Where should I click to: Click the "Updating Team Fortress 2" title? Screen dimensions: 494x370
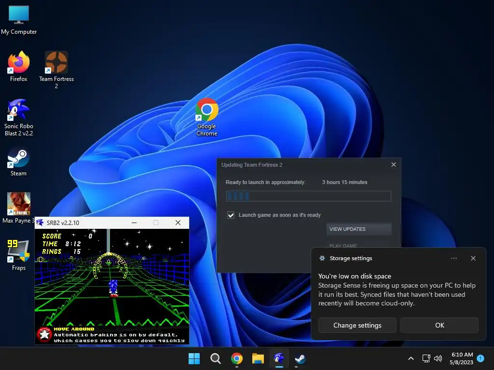pos(252,165)
